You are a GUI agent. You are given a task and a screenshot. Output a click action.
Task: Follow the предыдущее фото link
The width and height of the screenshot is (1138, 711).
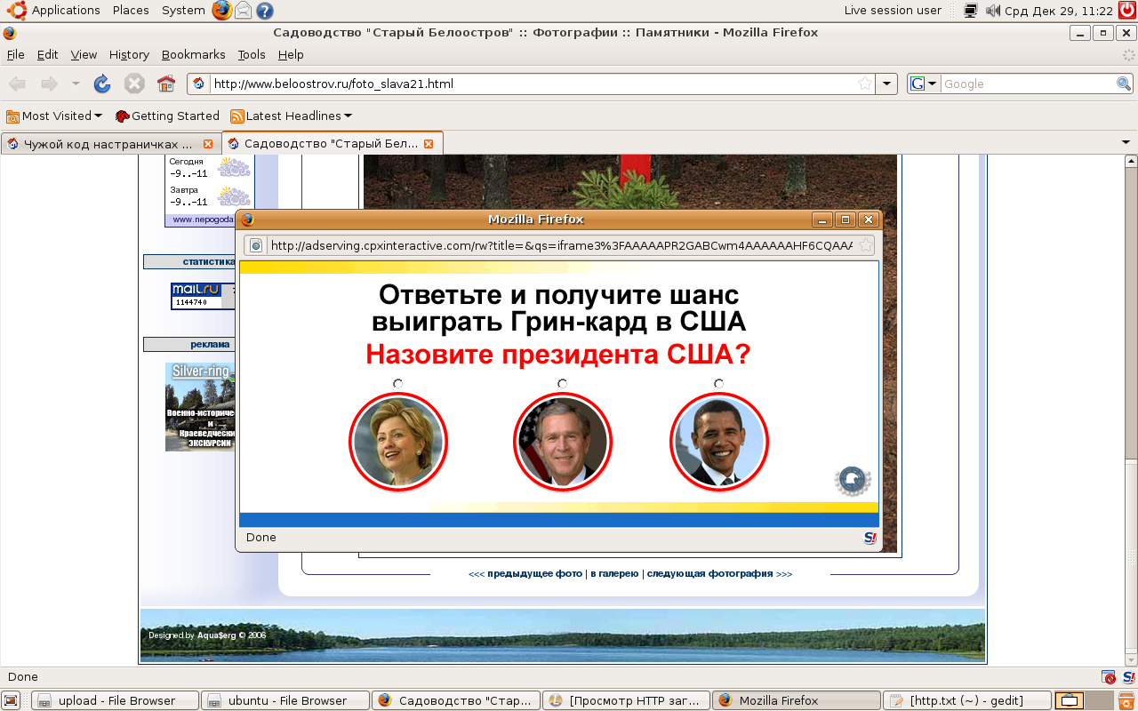(x=533, y=574)
